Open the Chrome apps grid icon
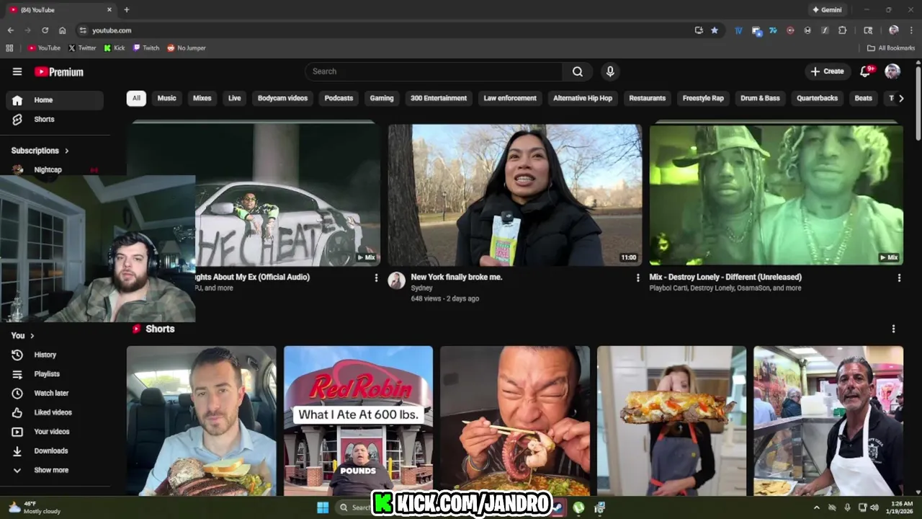 (x=9, y=48)
